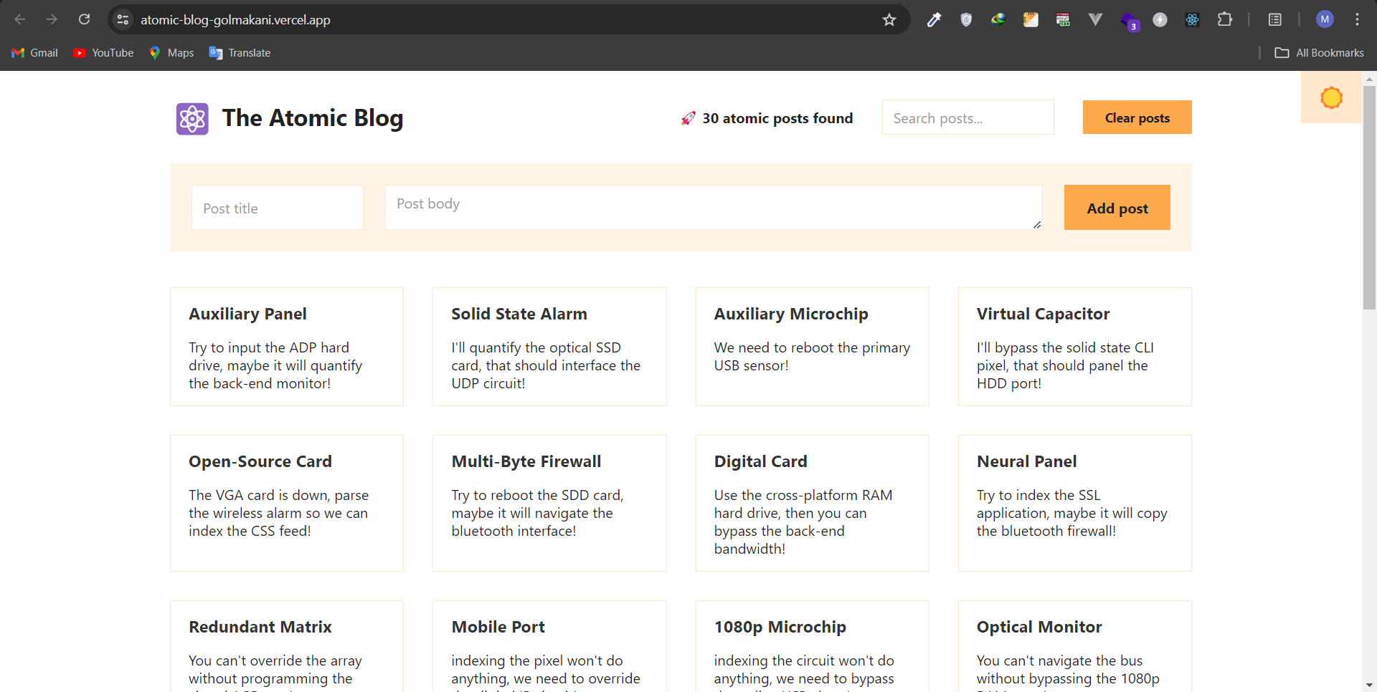
Task: Click the shield privacy extension icon
Action: coord(966,20)
